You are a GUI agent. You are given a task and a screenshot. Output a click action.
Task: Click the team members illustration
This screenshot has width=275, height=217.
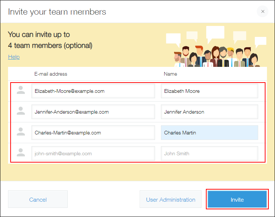click(x=216, y=49)
